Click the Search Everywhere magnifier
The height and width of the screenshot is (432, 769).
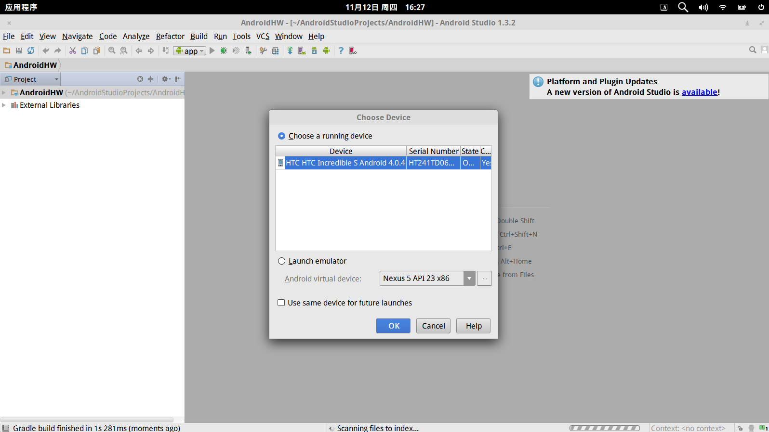pos(753,50)
